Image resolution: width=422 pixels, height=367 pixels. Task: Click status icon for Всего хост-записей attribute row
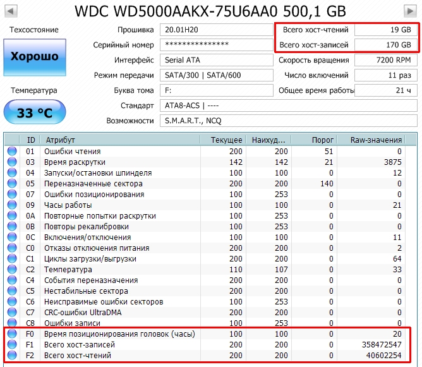[x=12, y=344]
